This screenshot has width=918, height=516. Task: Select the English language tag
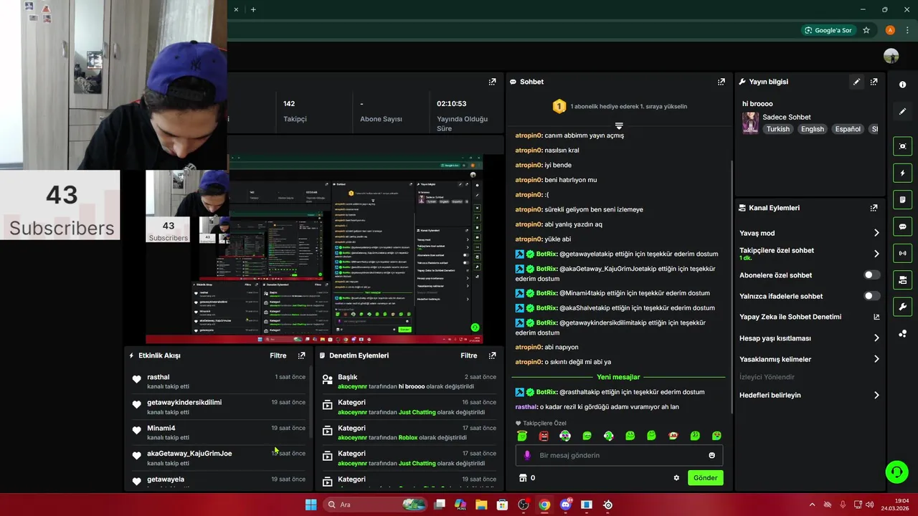click(x=813, y=129)
